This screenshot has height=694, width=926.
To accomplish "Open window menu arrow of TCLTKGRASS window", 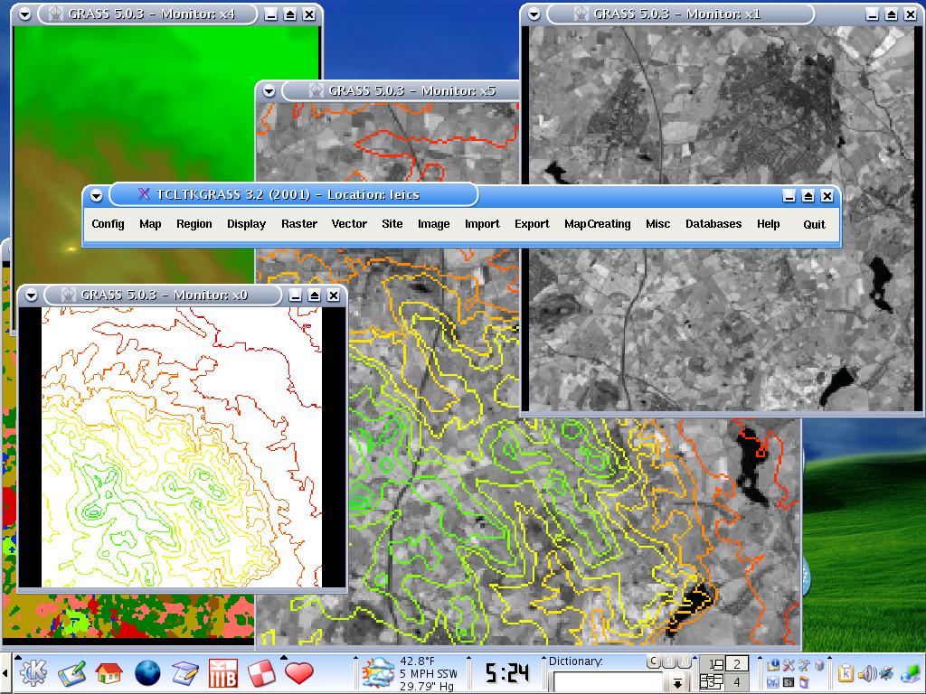I will click(x=96, y=196).
